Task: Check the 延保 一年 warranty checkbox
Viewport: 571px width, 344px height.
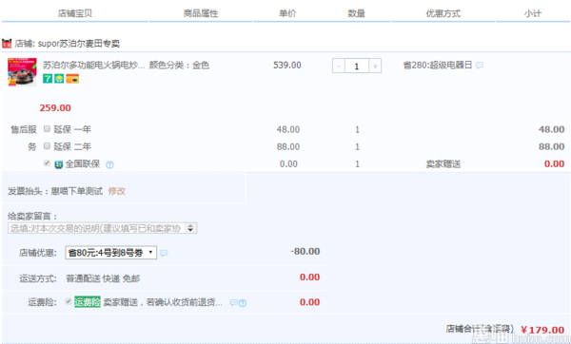Action: [47, 128]
